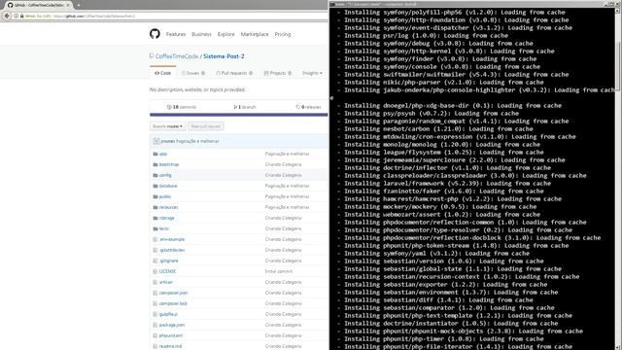Open the .gitignore file
Screen dimensions: 622x350
(x=168, y=262)
